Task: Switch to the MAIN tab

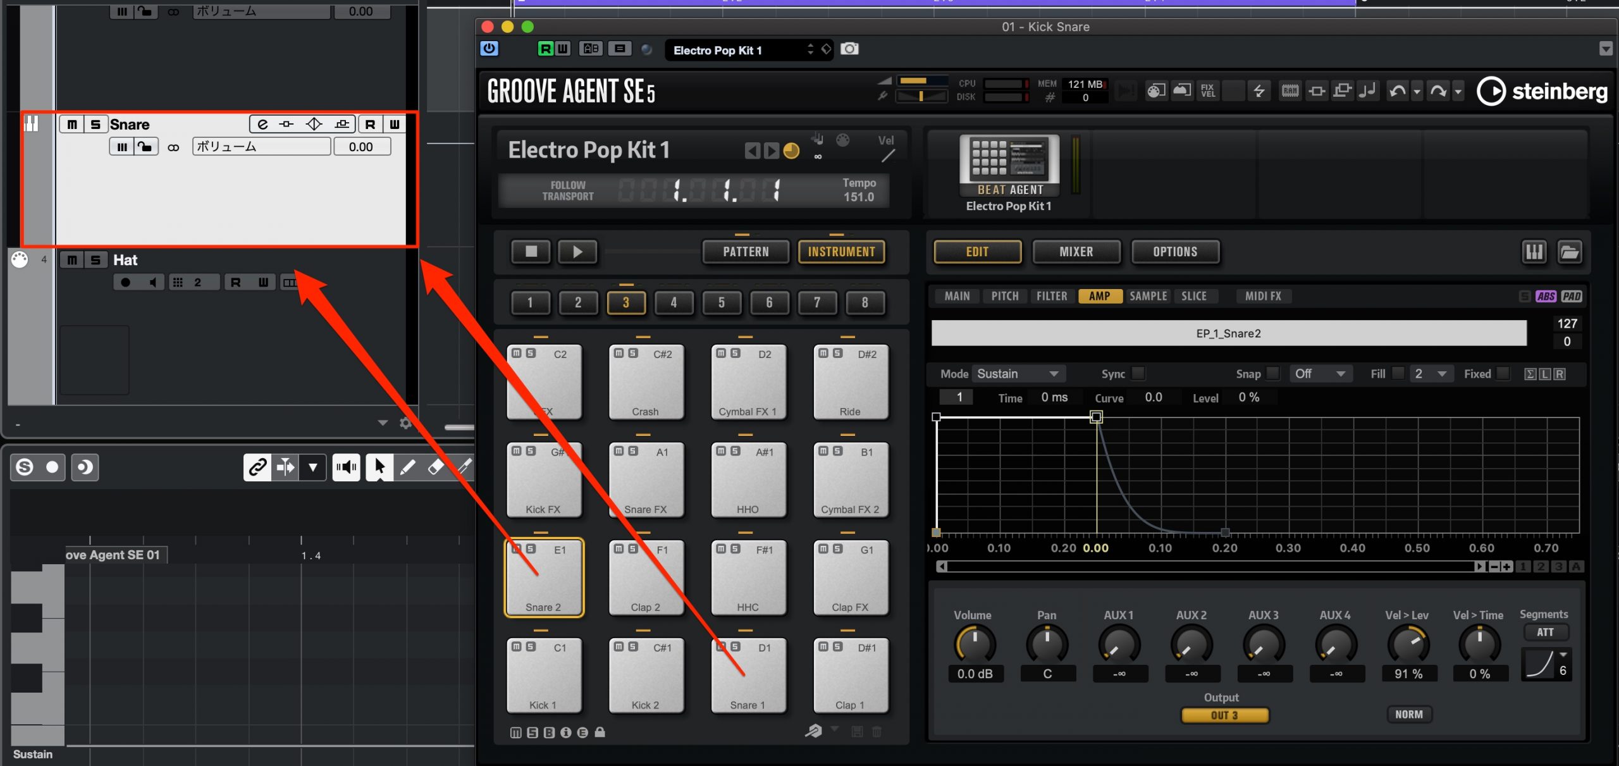Action: pos(957,296)
